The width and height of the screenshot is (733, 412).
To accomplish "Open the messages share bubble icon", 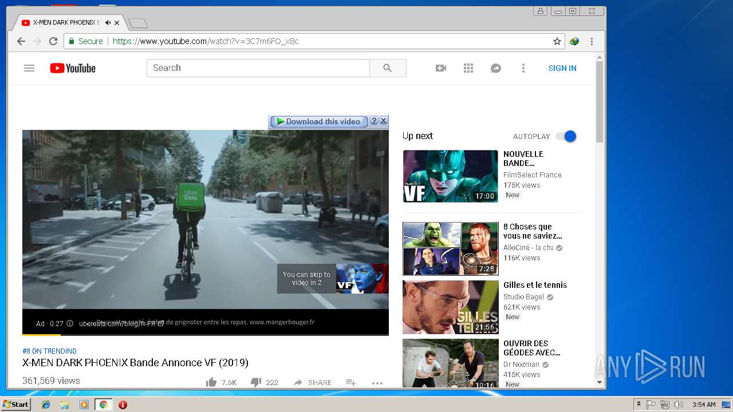I will pos(496,68).
